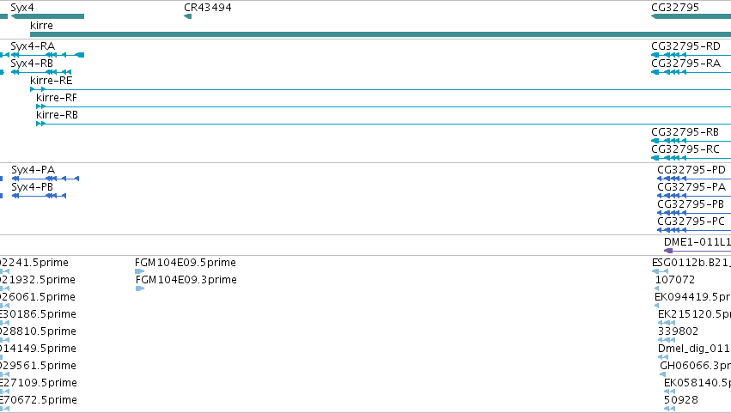
Task: Click the CG32795-RC transcript label
Action: coord(685,149)
